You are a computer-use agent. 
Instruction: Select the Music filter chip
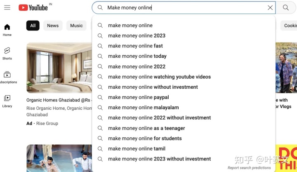(x=76, y=26)
